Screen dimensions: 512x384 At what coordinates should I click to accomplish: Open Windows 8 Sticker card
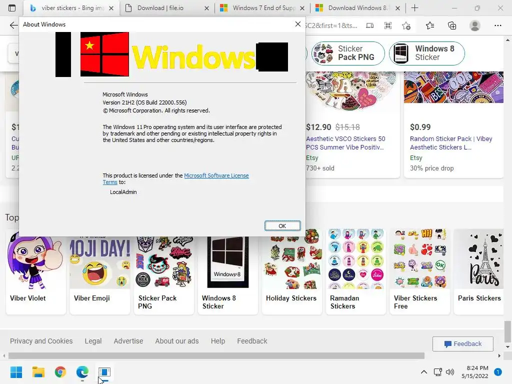228,271
